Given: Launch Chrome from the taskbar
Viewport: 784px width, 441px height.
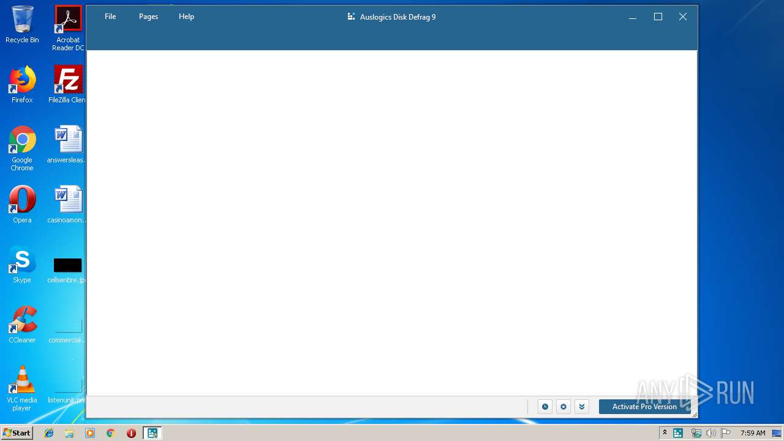Looking at the screenshot, I should [x=110, y=433].
